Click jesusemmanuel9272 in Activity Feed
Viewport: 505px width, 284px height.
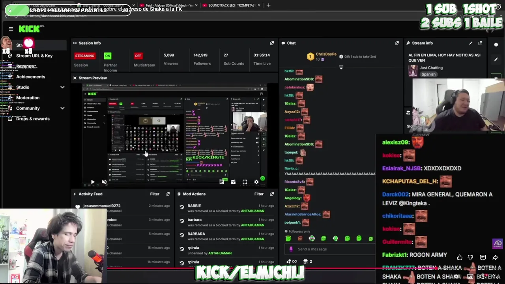(102, 206)
